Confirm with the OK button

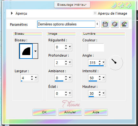(x=44, y=112)
